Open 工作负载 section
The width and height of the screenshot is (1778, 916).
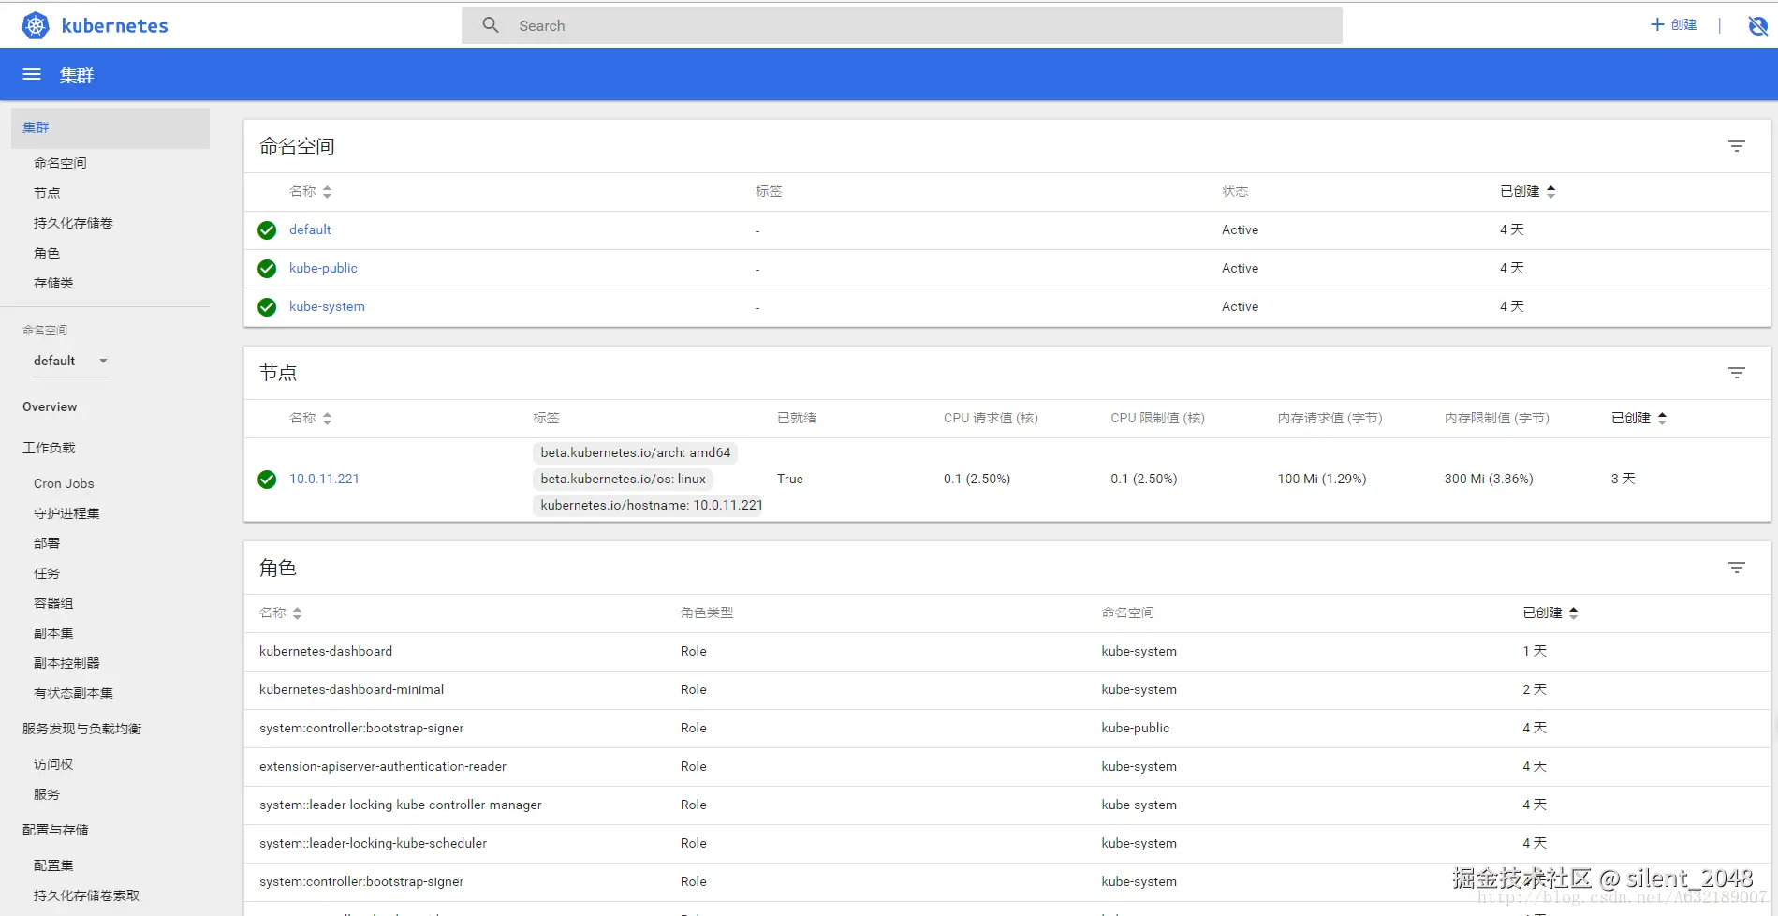[49, 448]
